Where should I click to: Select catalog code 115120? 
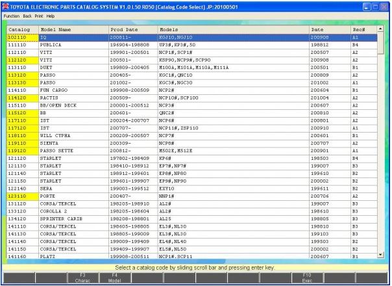pyautogui.click(x=23, y=113)
